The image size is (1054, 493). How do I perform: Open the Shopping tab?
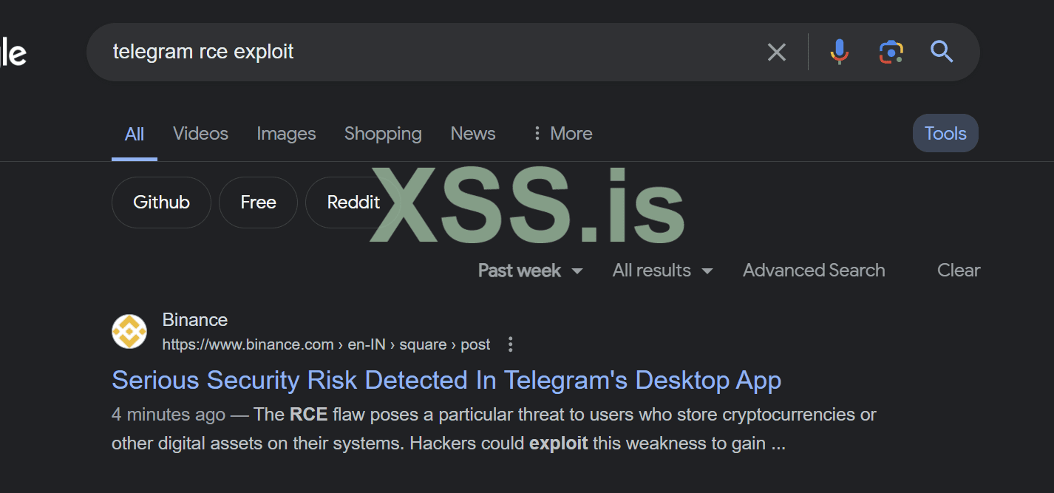point(383,134)
